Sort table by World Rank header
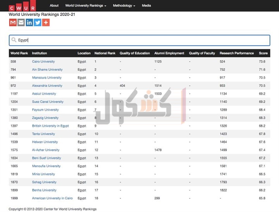 [x=19, y=53]
